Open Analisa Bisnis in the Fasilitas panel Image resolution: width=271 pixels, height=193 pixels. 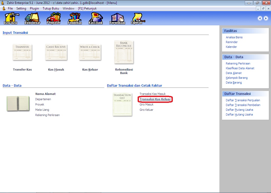(x=234, y=37)
